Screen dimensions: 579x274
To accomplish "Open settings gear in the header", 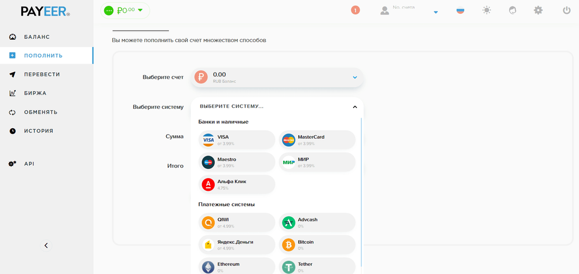I will (538, 10).
